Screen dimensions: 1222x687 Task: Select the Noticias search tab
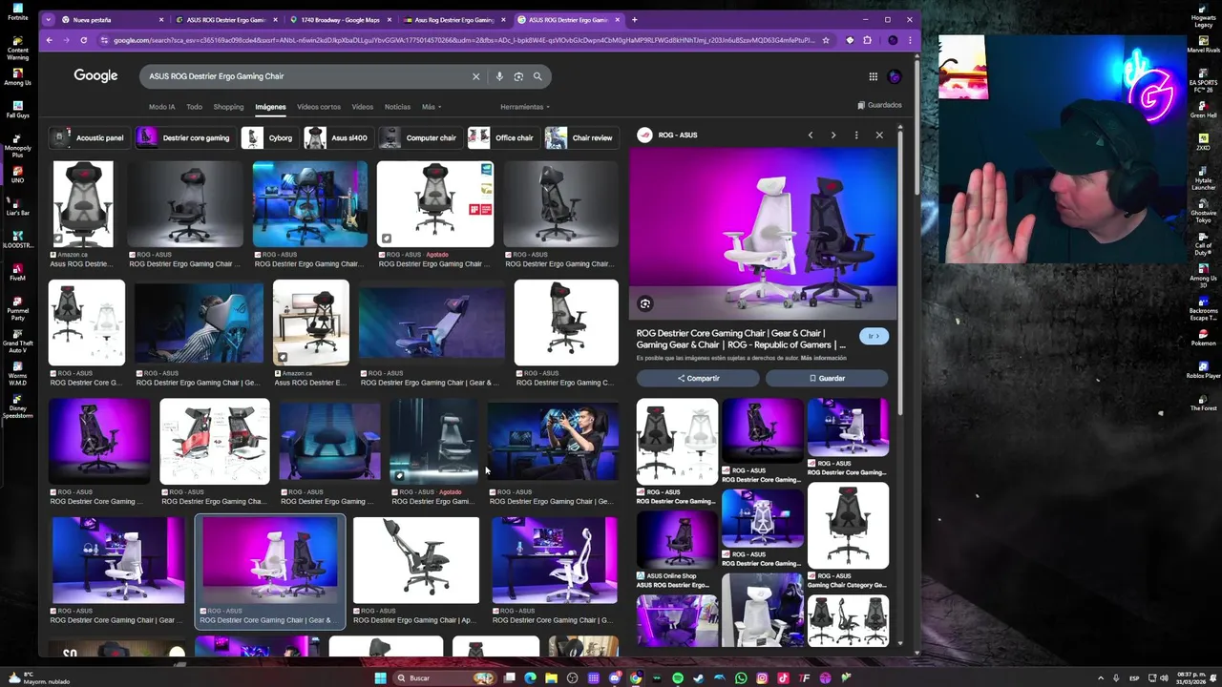(x=397, y=107)
